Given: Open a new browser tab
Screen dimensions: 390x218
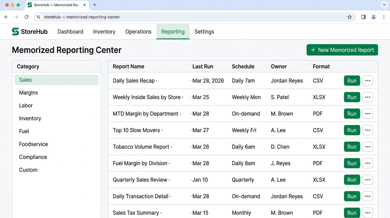Looking at the screenshot, I should [95, 5].
